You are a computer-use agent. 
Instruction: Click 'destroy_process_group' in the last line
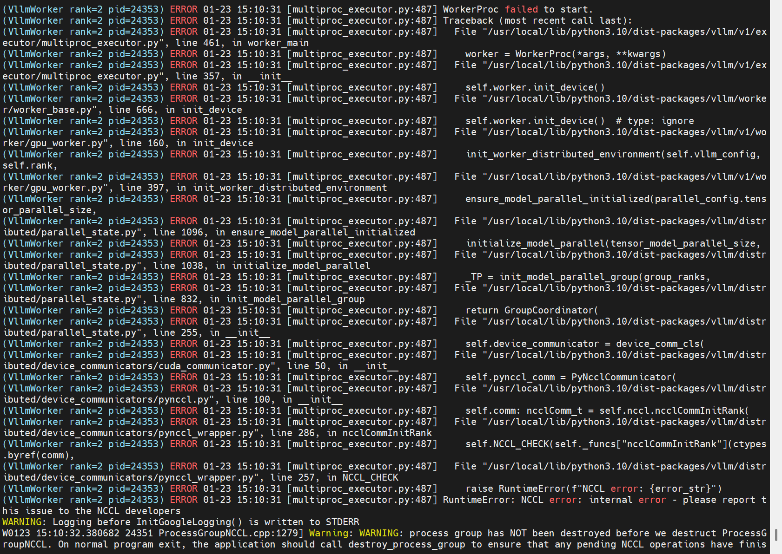pyautogui.click(x=407, y=544)
